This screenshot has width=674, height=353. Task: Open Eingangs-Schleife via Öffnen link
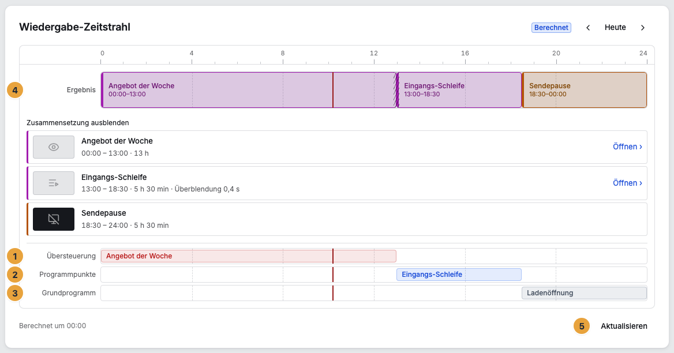coord(627,183)
